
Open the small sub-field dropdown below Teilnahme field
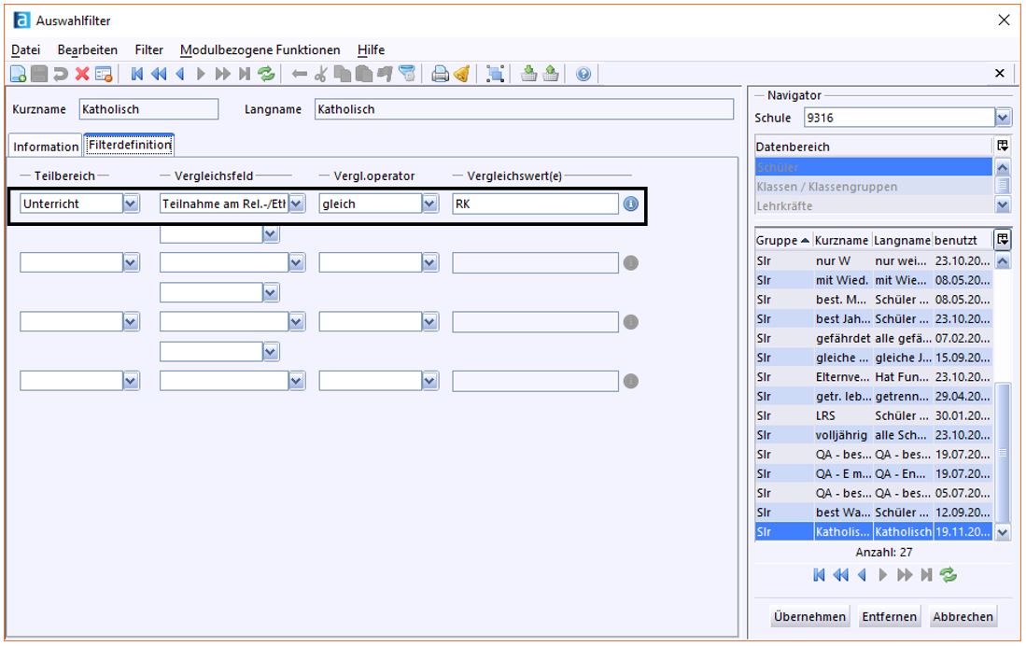[x=271, y=233]
